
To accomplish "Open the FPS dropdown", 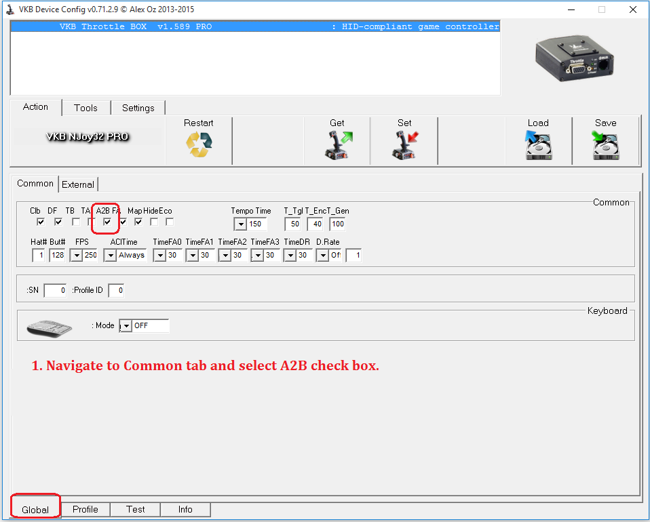I will point(77,255).
